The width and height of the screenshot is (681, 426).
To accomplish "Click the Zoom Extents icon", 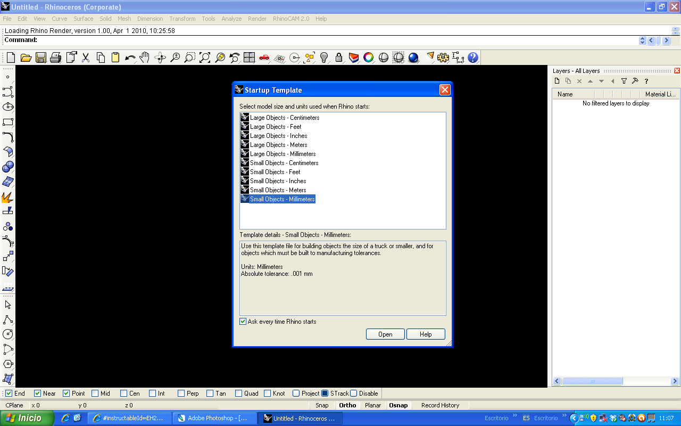I will point(205,58).
